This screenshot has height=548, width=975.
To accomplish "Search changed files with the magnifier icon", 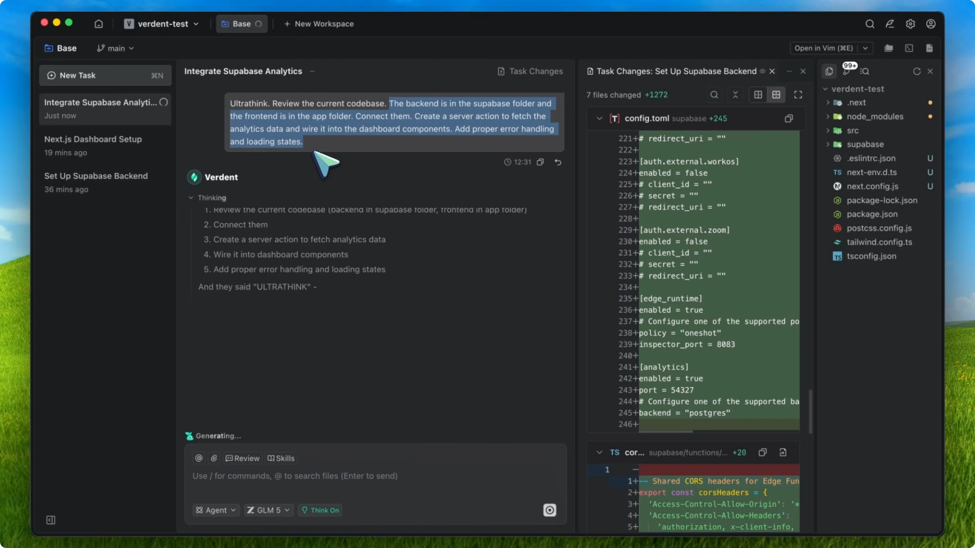I will pos(714,95).
